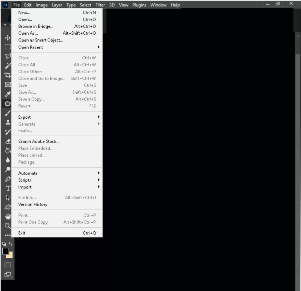
Task: Select the Blur tool
Action: coord(7,160)
